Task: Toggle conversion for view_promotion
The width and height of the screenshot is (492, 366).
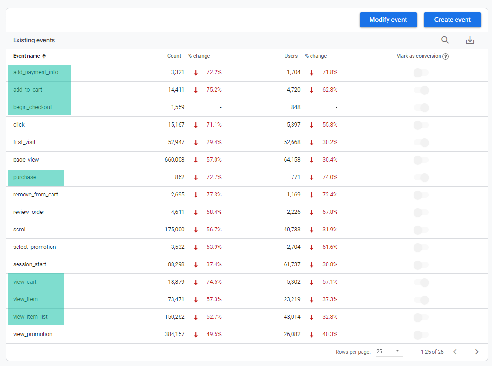Action: [421, 335]
